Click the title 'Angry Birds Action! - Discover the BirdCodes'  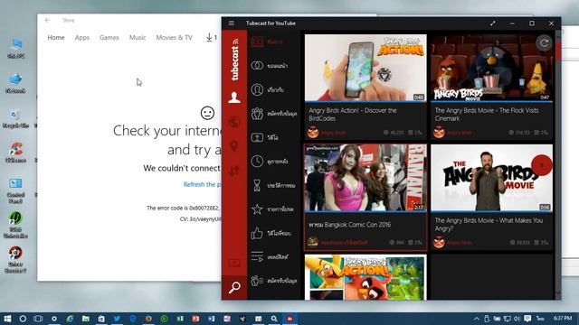pyautogui.click(x=353, y=115)
